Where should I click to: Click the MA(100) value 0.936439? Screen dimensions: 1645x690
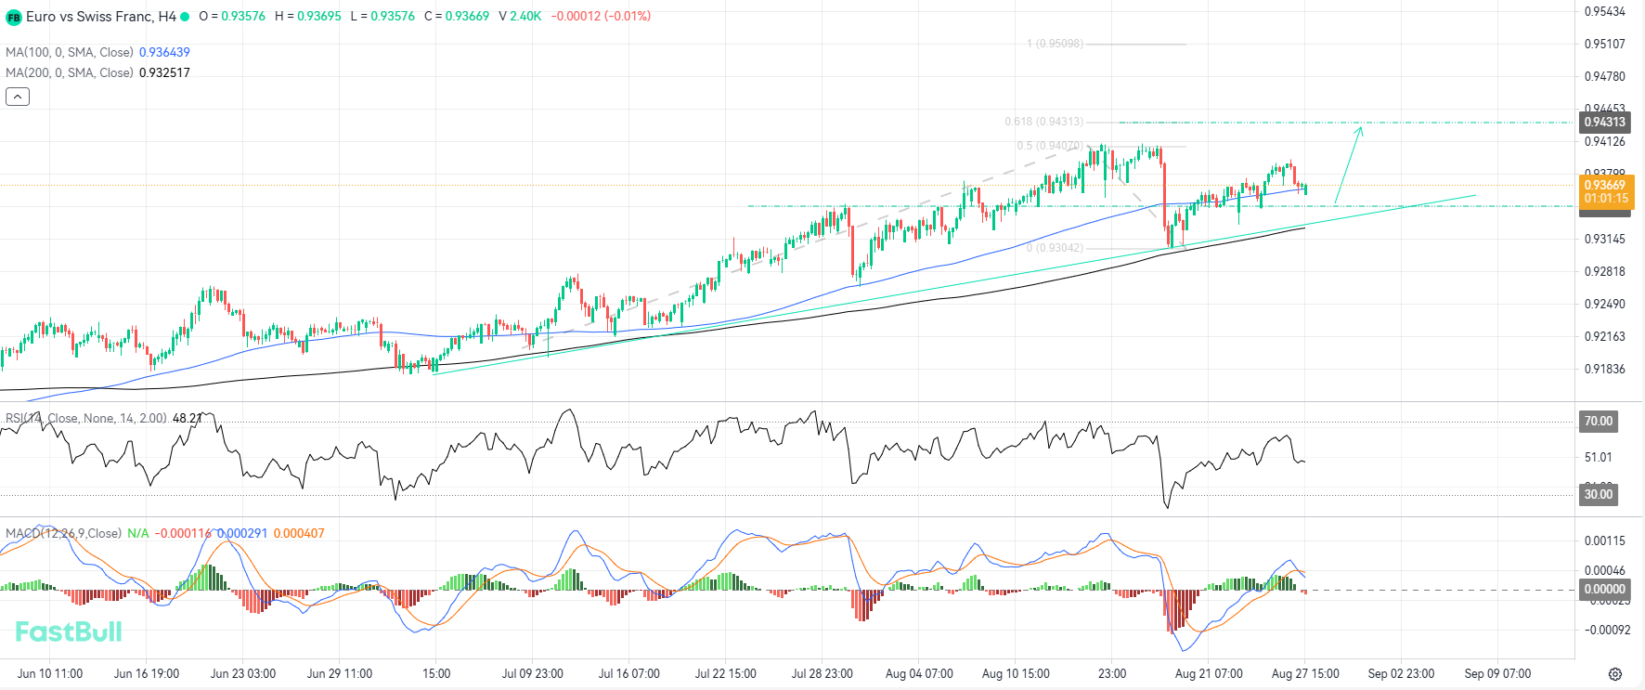pyautogui.click(x=164, y=52)
